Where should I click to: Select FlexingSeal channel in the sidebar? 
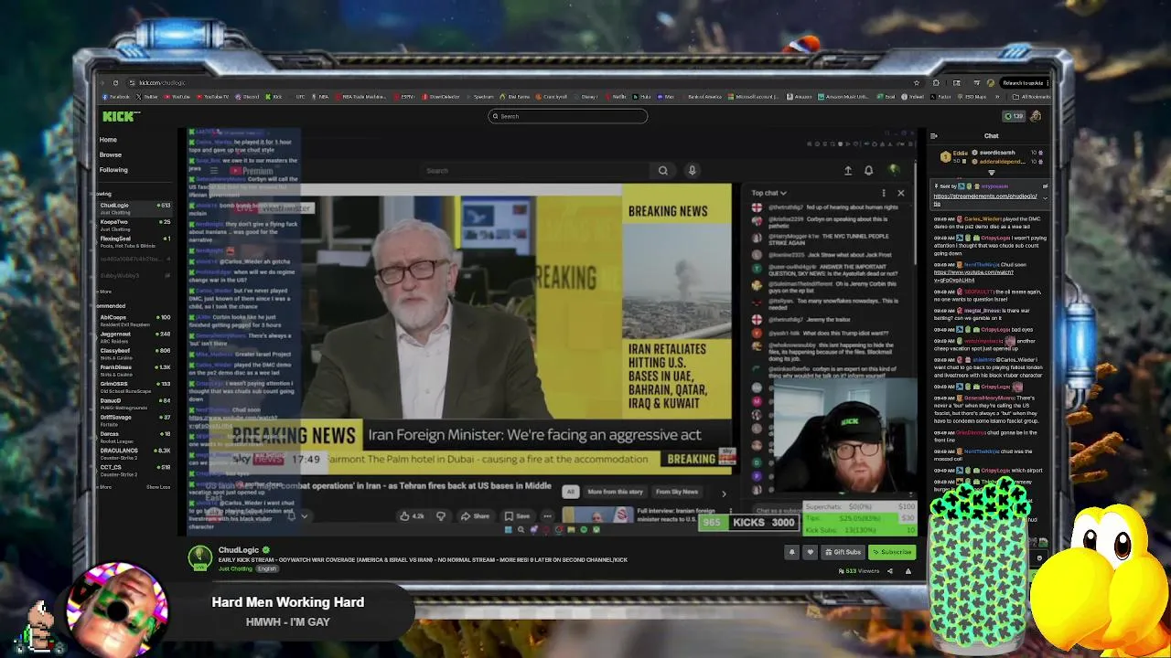pyautogui.click(x=134, y=241)
